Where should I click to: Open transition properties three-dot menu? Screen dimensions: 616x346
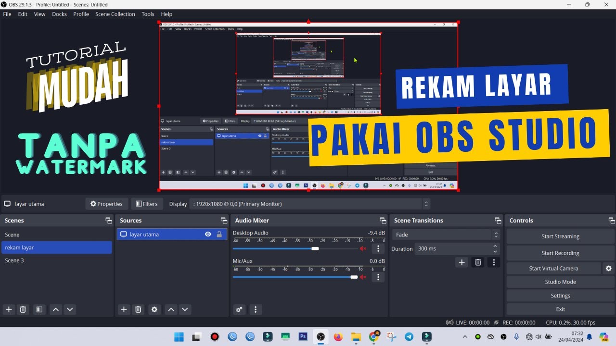[x=494, y=262]
